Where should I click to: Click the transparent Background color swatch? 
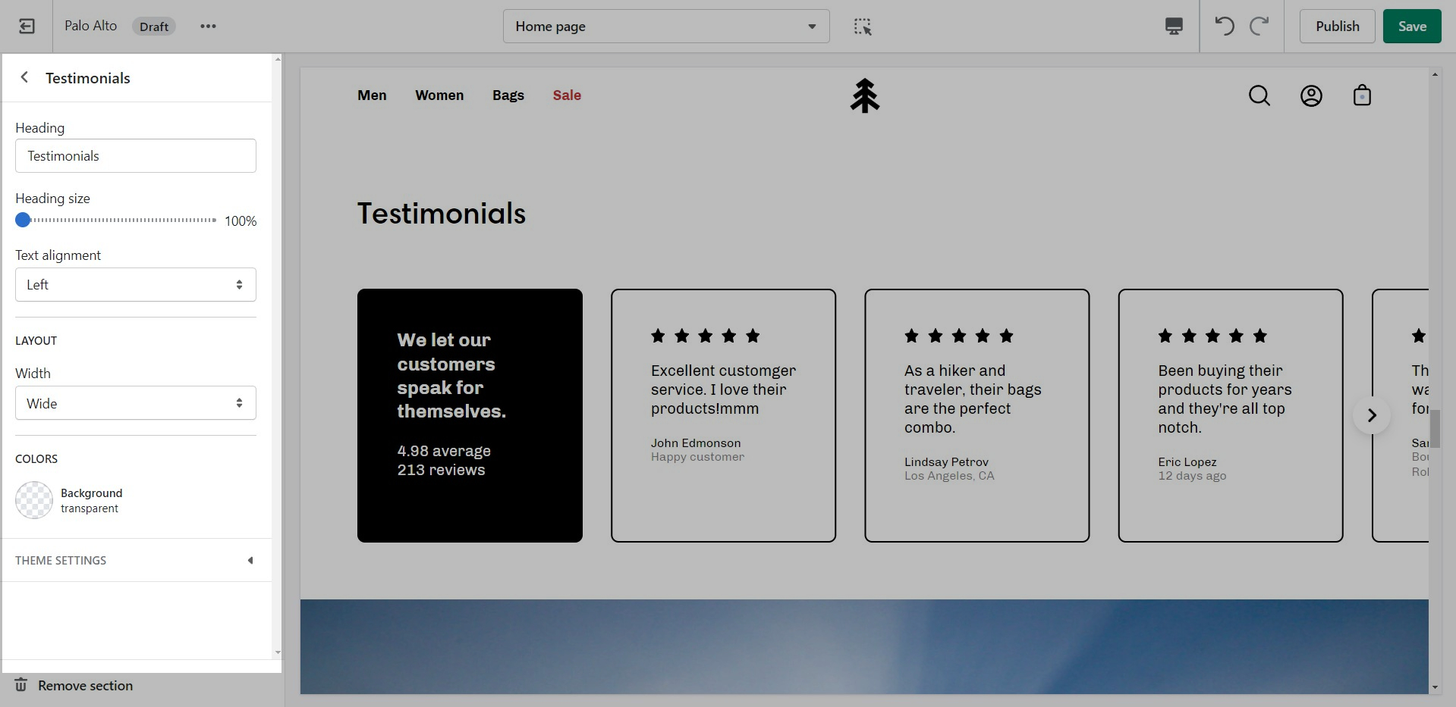tap(34, 500)
